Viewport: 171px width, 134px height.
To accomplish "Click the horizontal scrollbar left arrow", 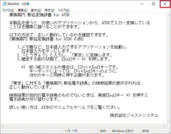I will pyautogui.click(x=2, y=126).
